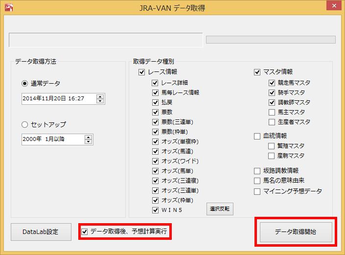Close the JRA-VAN データ取得 window
345x255 pixels.
334,5
